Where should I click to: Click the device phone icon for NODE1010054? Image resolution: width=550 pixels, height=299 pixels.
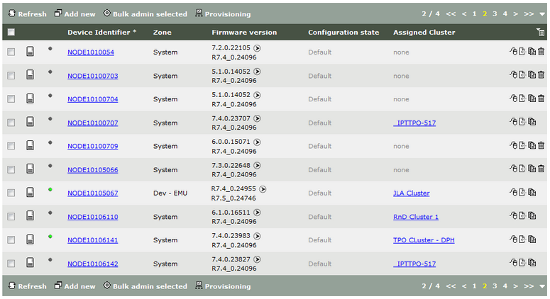point(31,52)
